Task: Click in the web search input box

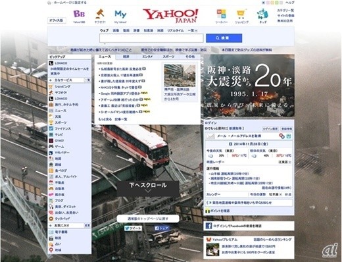Action: coord(151,38)
